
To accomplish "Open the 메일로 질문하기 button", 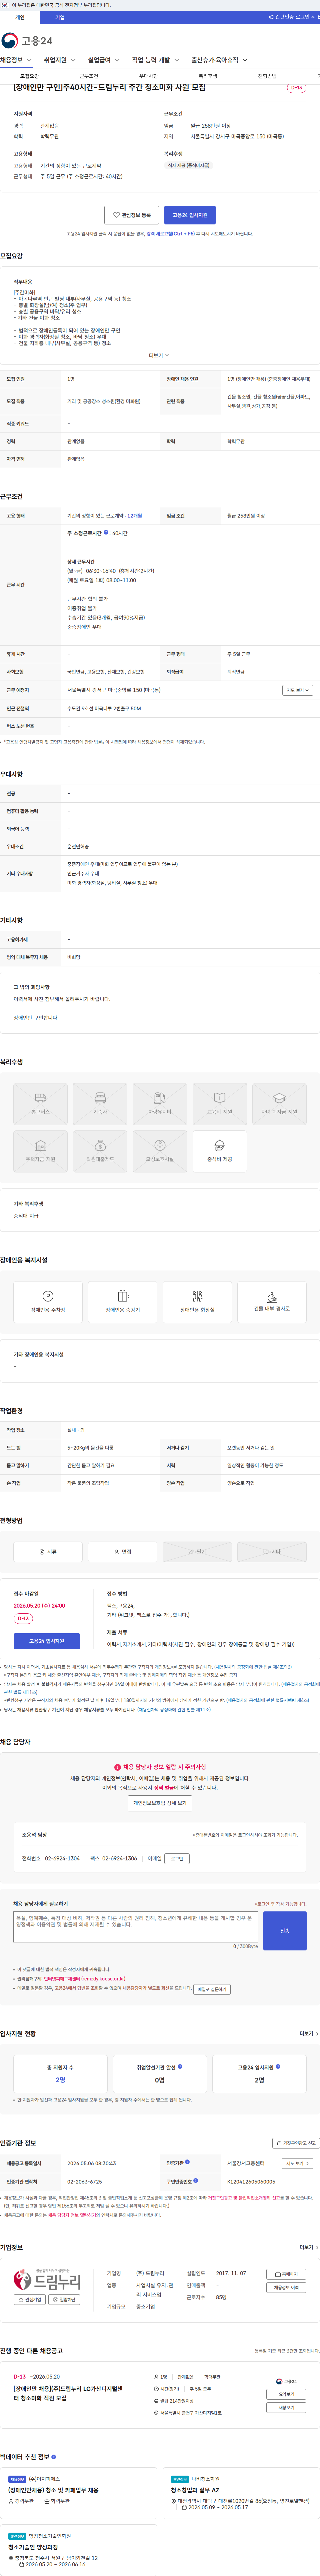I will tap(212, 1989).
